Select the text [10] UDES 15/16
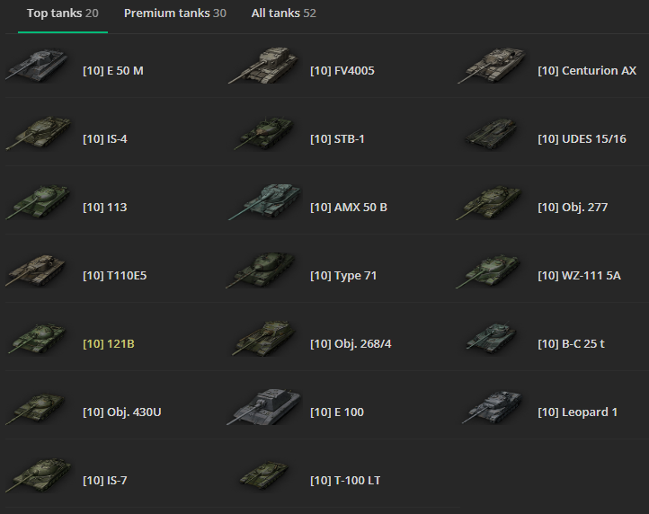This screenshot has width=649, height=514. pyautogui.click(x=582, y=139)
